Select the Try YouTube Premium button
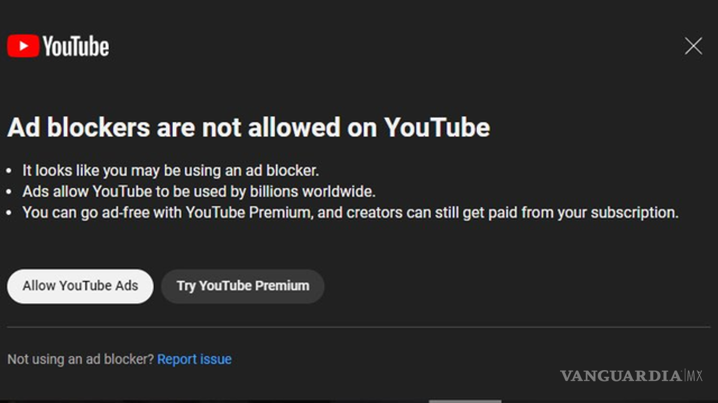Viewport: 718px width, 403px height. (242, 286)
